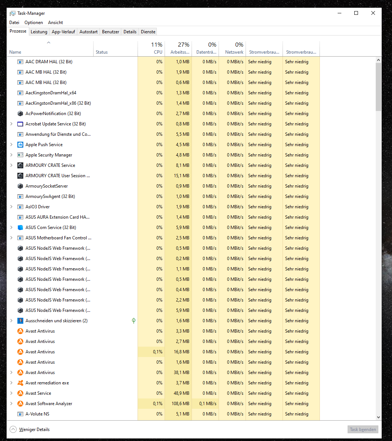Click the AsIO3 Driver icon
Viewport: 392px width, 441px height.
click(x=20, y=207)
